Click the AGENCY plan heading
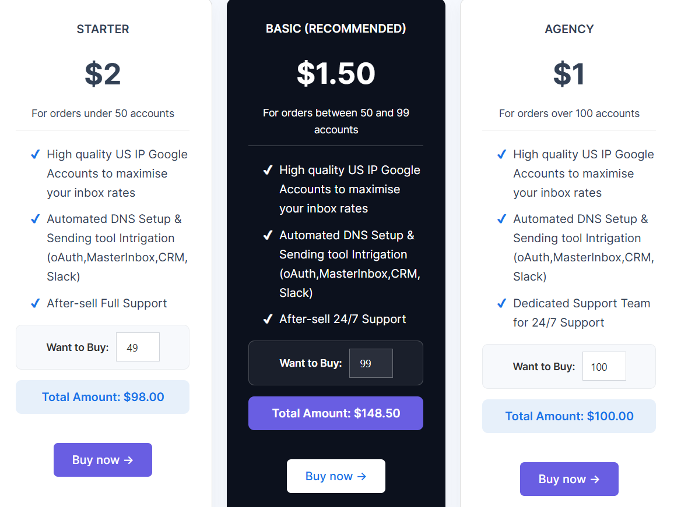 [569, 29]
